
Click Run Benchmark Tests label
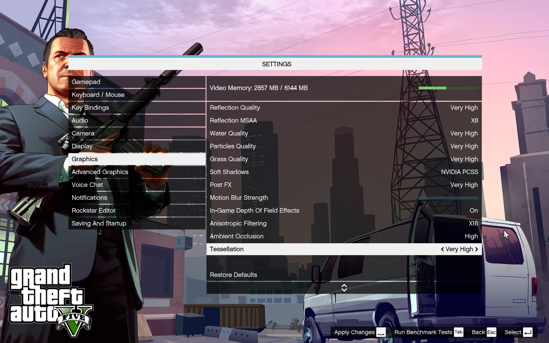pos(423,332)
